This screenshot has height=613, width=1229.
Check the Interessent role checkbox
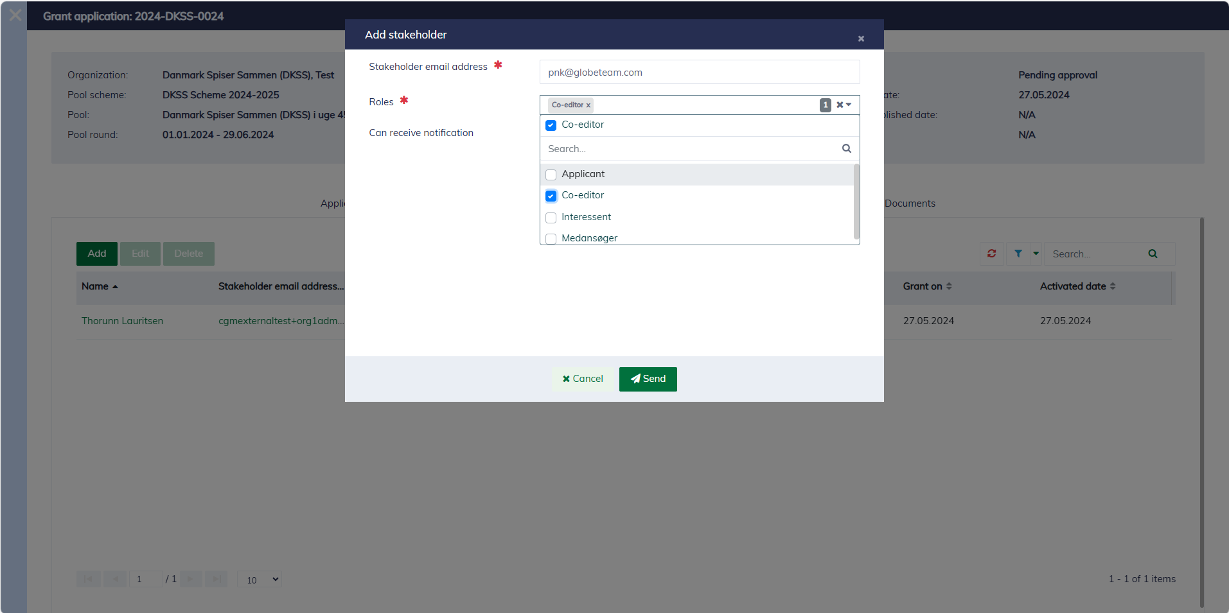(x=551, y=218)
